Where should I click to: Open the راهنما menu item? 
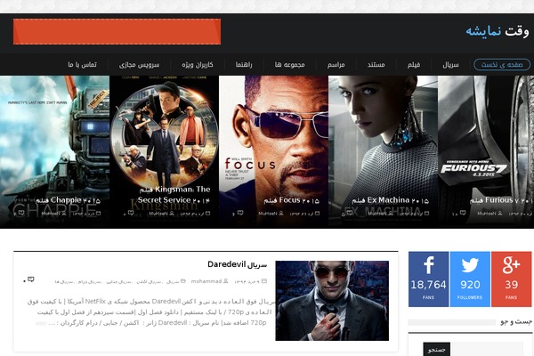(244, 65)
